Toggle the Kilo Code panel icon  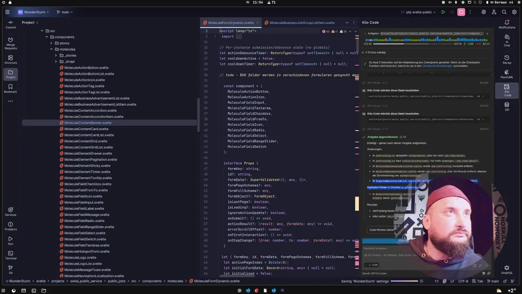pos(507,90)
